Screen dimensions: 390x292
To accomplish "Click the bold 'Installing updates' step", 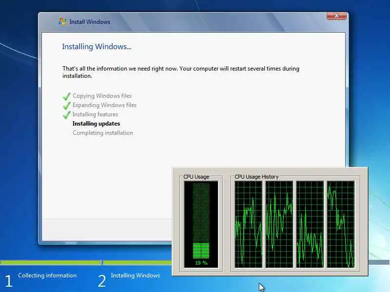I will point(96,124).
